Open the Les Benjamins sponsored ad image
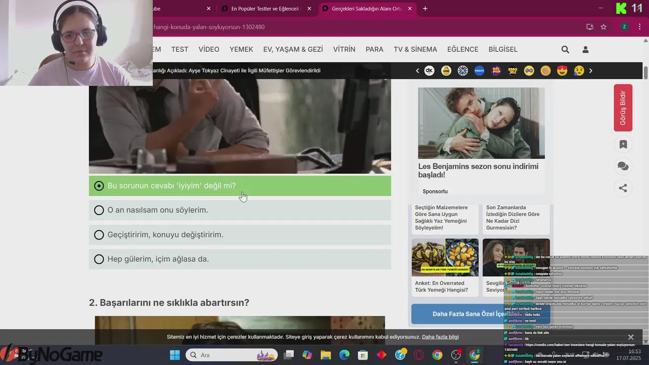 [x=481, y=123]
